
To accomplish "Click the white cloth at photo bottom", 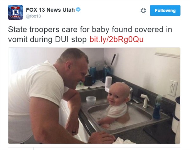I will [122, 141].
